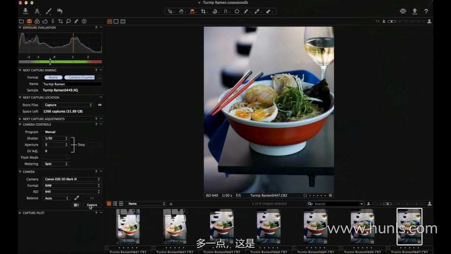Click the Undo arrow icon
451x254 pixels.
60,11
